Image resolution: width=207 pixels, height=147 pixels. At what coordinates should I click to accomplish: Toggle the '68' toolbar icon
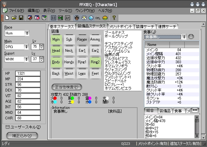coord(53,18)
